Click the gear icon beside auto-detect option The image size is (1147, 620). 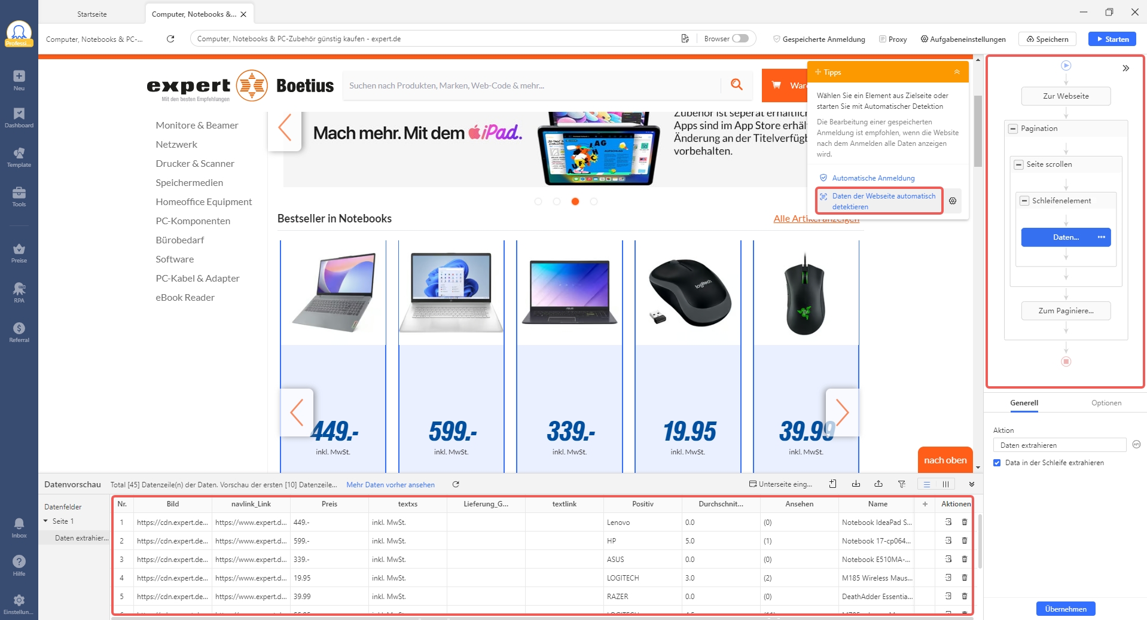953,201
